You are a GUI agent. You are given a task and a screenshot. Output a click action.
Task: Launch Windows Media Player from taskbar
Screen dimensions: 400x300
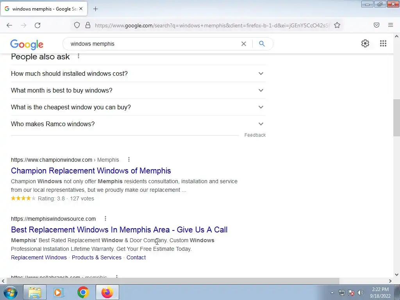point(59,292)
